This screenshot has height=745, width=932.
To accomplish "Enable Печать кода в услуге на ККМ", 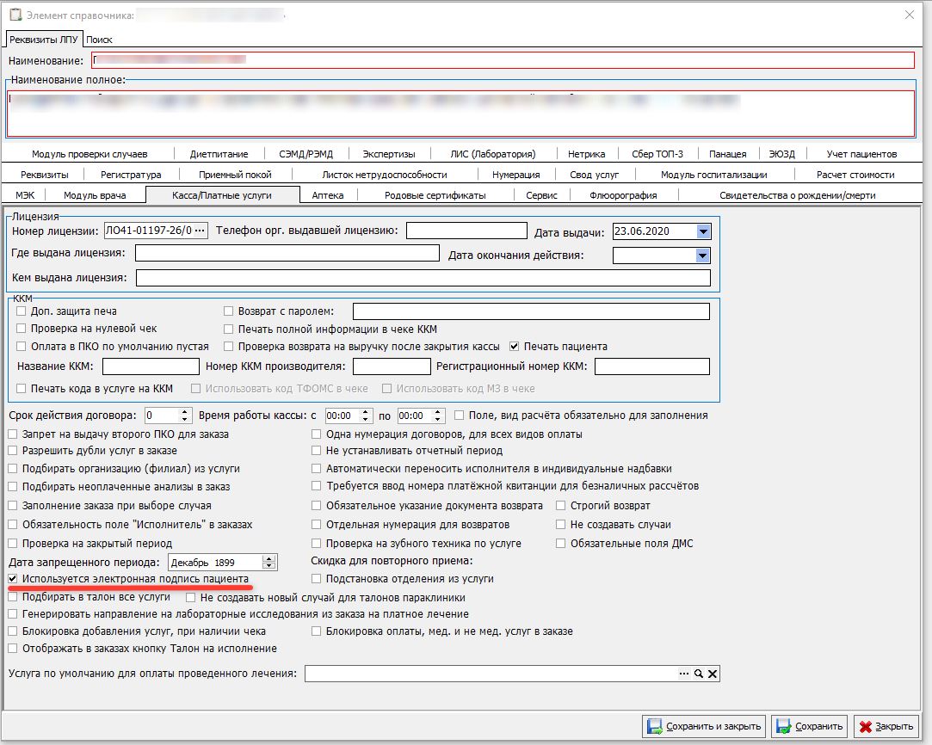I will (x=22, y=389).
